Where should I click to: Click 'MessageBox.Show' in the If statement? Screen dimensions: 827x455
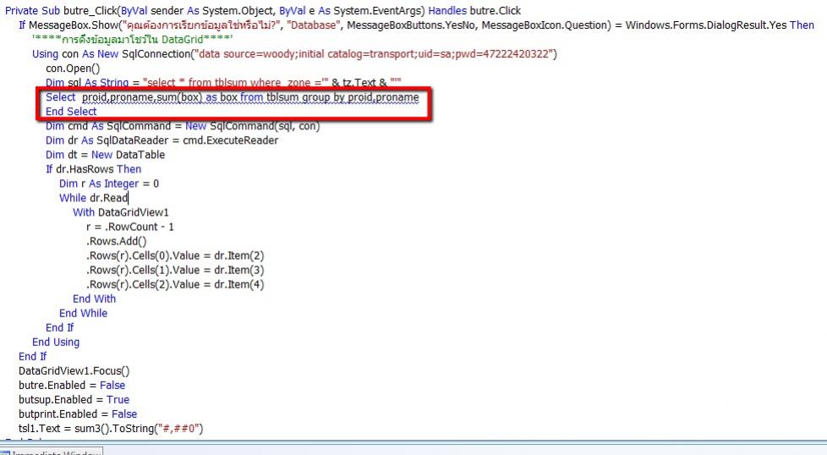point(74,25)
